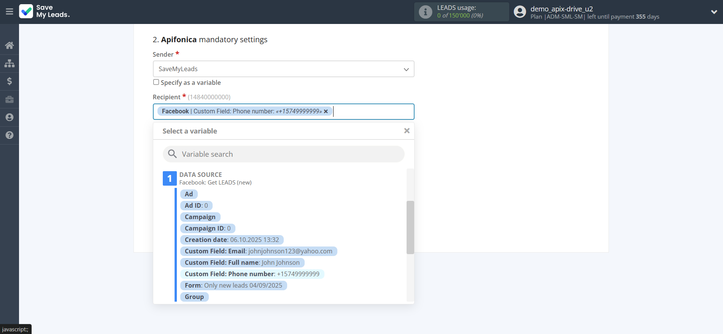Click the Save My Leads logo
This screenshot has width=723, height=334.
click(x=44, y=11)
